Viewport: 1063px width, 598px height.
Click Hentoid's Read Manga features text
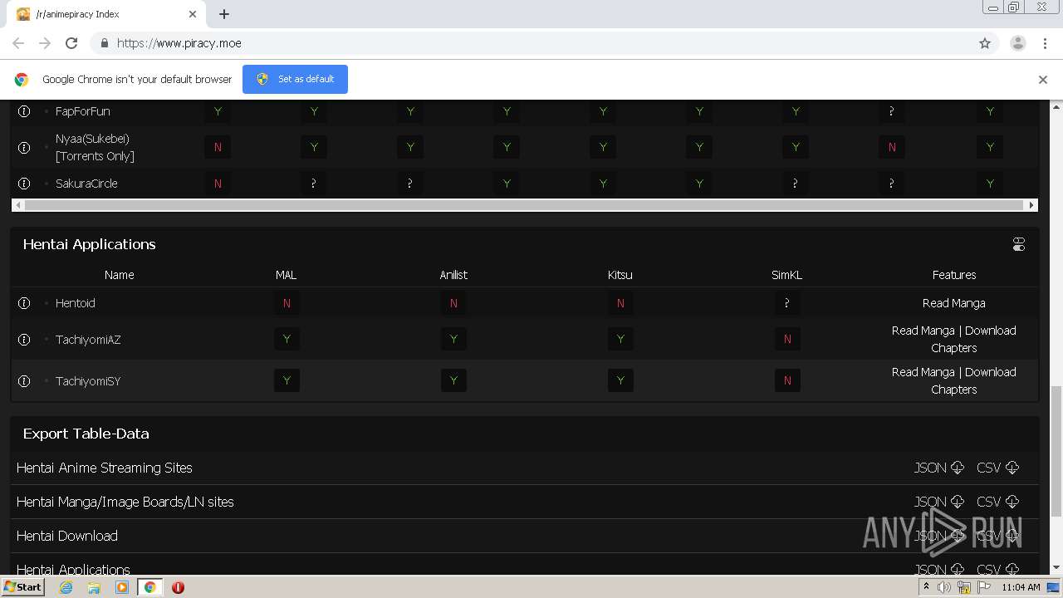tap(954, 303)
